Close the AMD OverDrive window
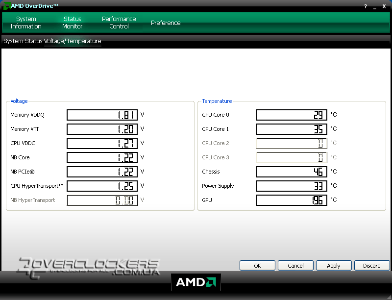Image resolution: width=392 pixels, height=300 pixels. coord(384,6)
